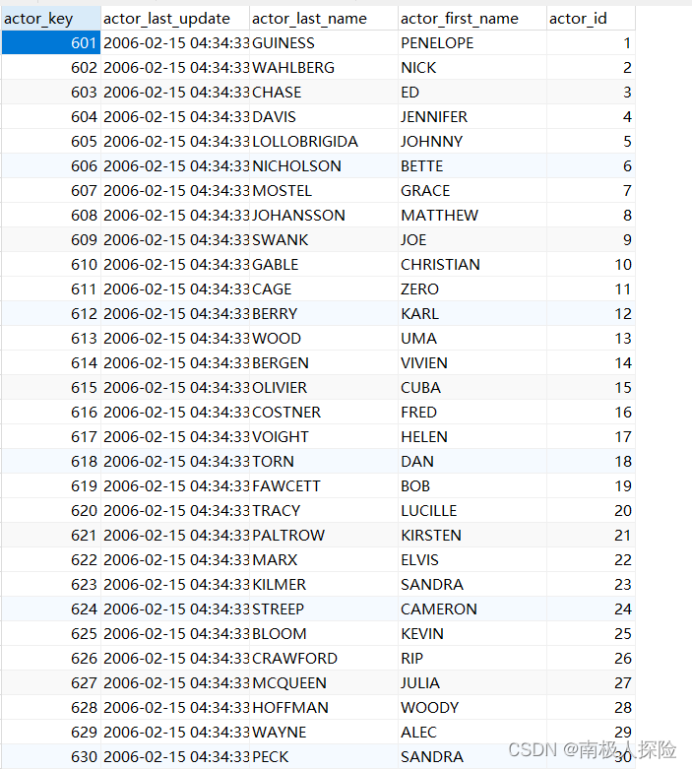Click last name KILMER
Image resolution: width=692 pixels, height=769 pixels.
coord(279,584)
